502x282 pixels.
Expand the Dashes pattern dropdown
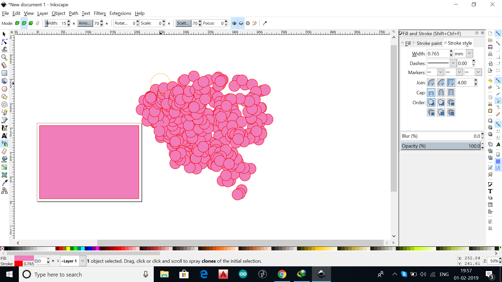tap(453, 63)
